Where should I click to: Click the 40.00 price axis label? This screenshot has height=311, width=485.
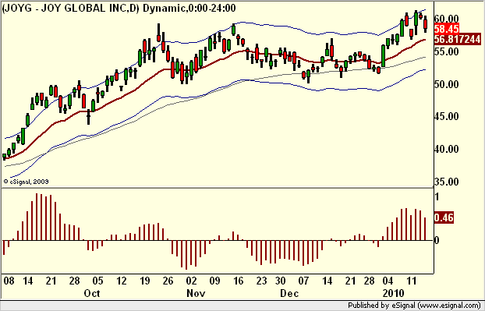(446, 149)
